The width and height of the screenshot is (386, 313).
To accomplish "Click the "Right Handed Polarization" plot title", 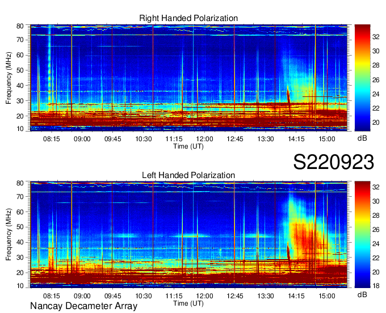I will (x=188, y=18).
